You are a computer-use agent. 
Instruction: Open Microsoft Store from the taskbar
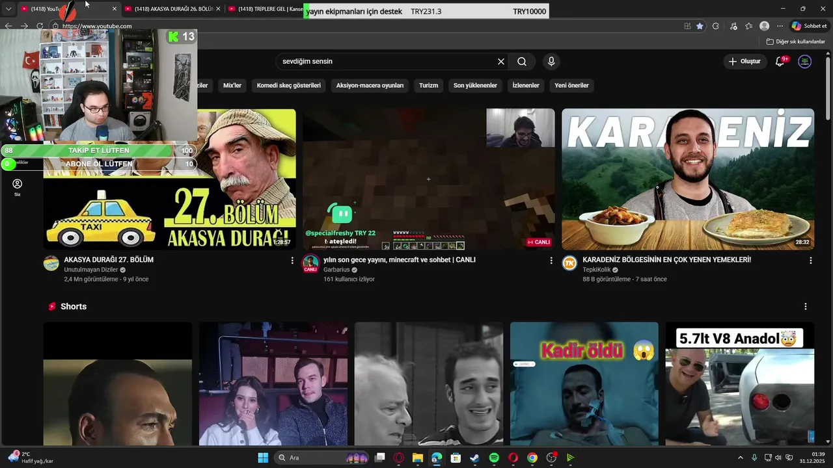(456, 458)
